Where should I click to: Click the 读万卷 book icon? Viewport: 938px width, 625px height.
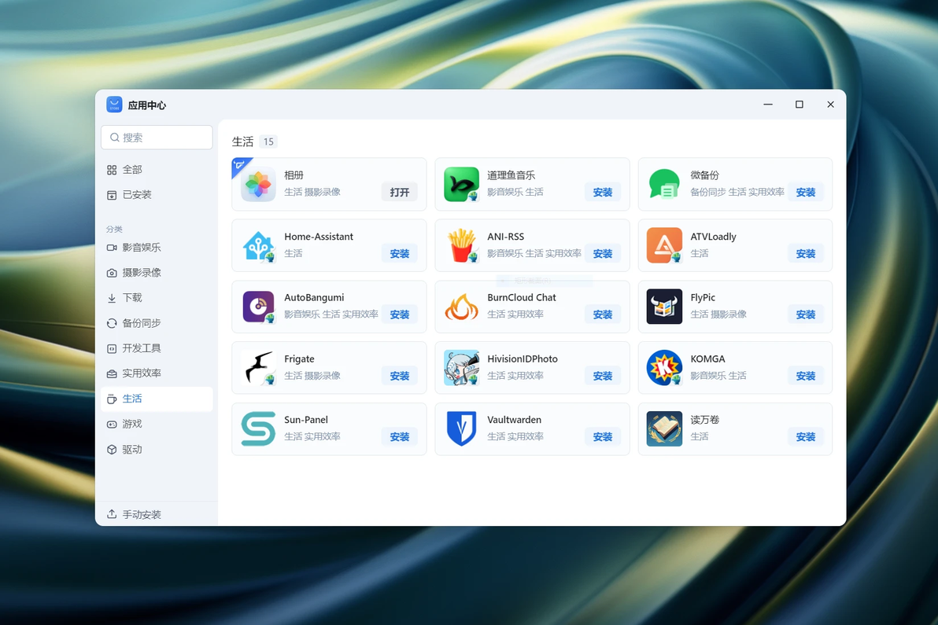(664, 429)
